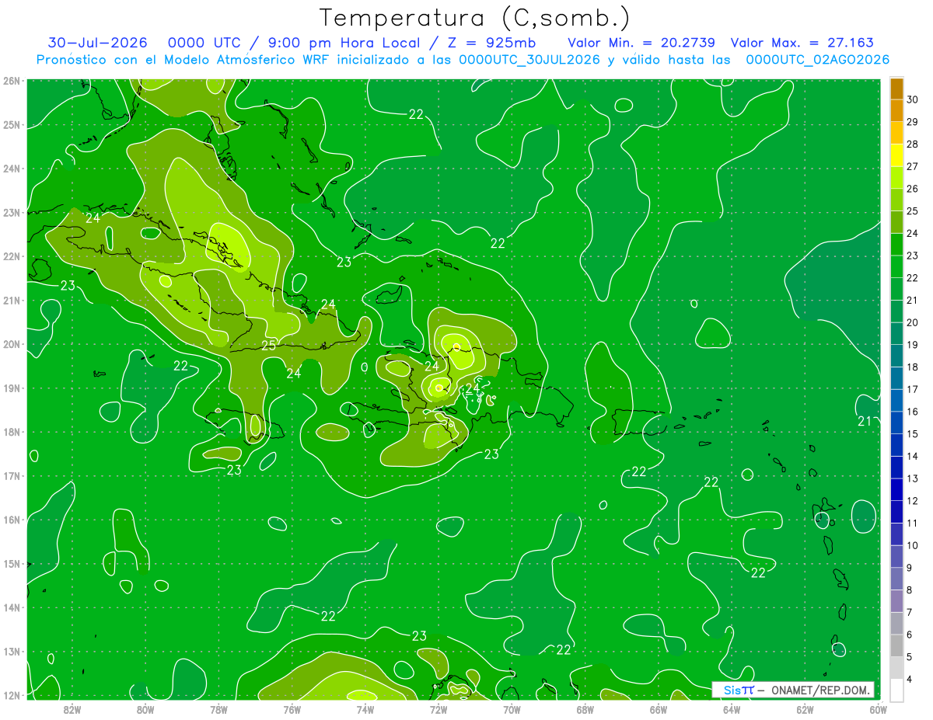The image size is (933, 720).
Task: Click the latitude label "24N"
Action: tap(12, 169)
